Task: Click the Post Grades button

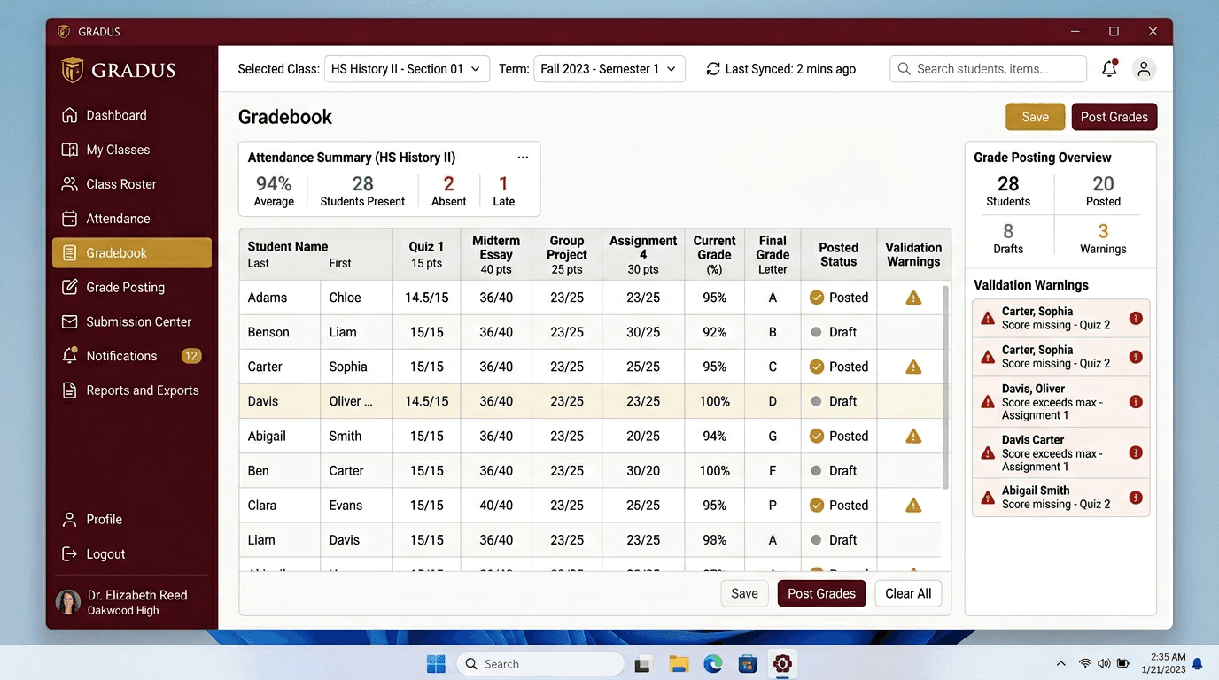Action: point(1114,116)
